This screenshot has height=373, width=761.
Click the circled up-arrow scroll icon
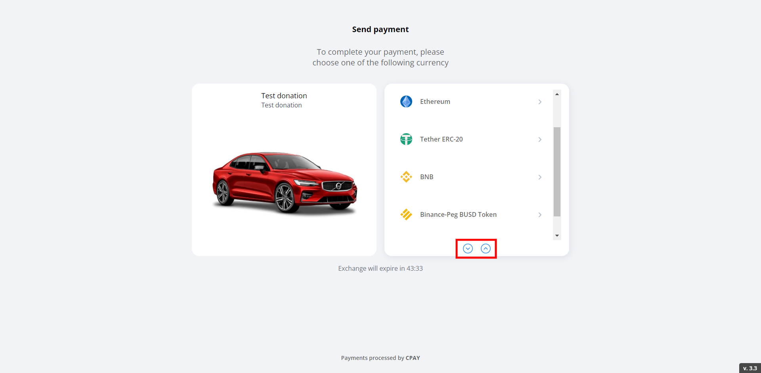point(486,249)
